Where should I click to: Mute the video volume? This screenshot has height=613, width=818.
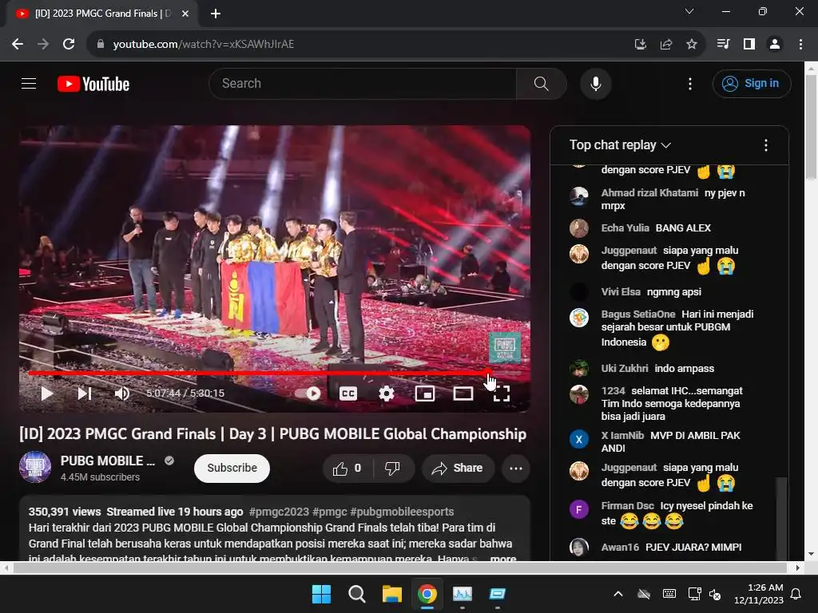(x=122, y=393)
